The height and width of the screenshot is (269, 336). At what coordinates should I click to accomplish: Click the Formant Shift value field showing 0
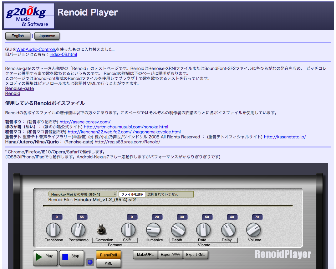[x=132, y=217]
